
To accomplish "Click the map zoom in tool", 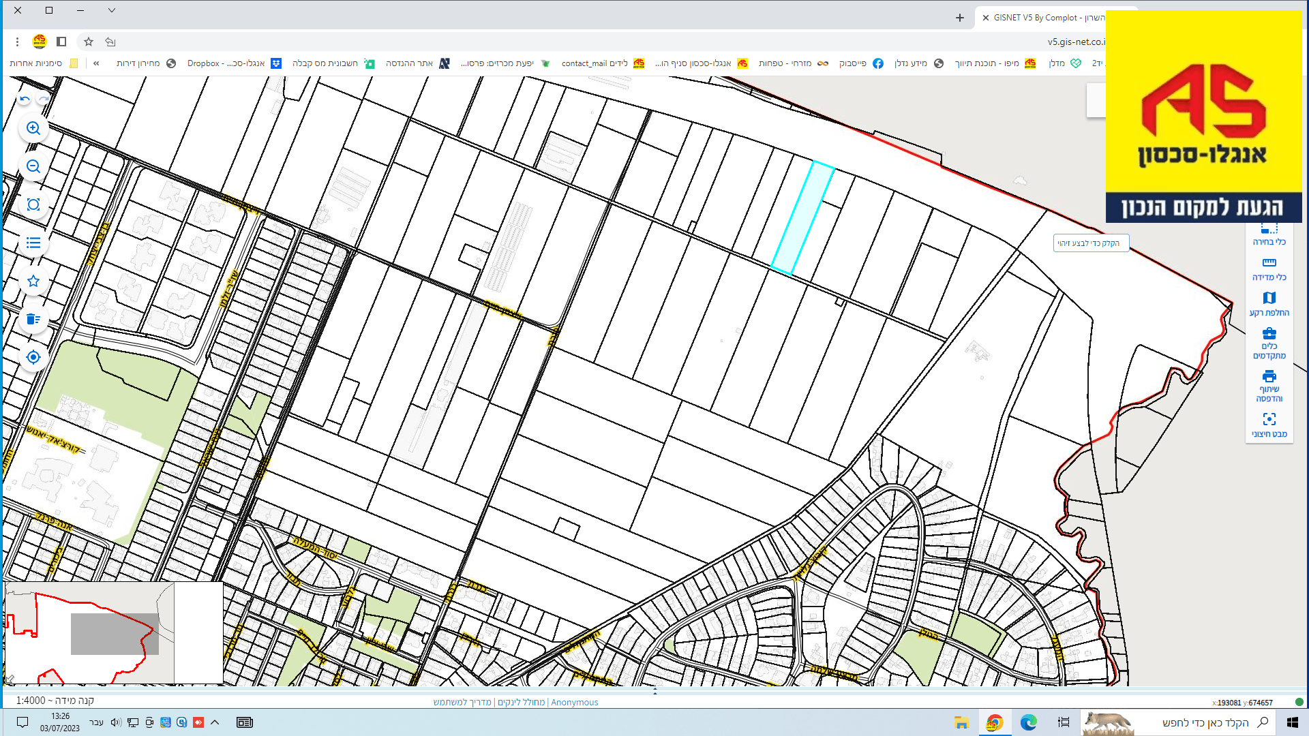I will point(33,128).
